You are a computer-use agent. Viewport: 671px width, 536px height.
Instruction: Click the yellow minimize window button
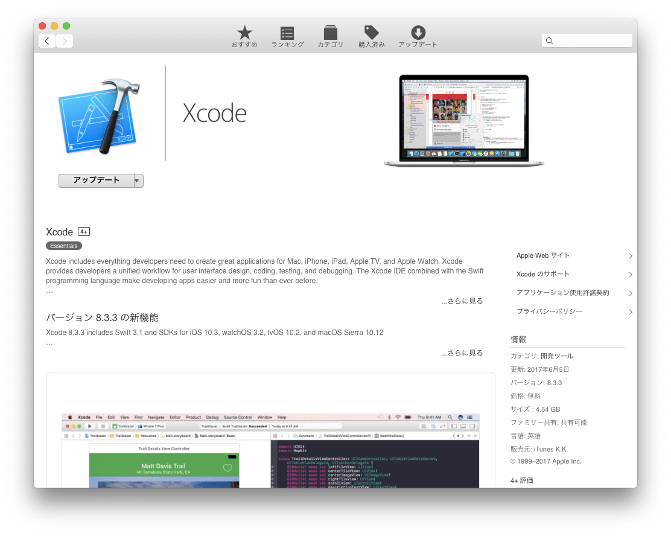pyautogui.click(x=54, y=26)
